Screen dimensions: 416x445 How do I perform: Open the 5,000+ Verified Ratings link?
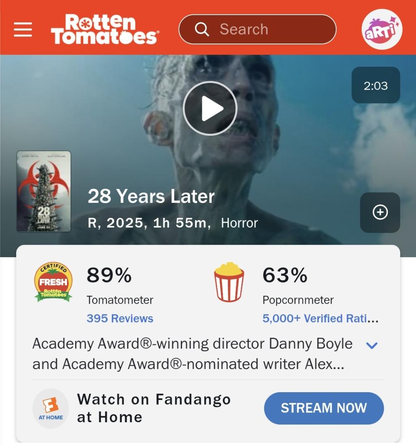321,319
